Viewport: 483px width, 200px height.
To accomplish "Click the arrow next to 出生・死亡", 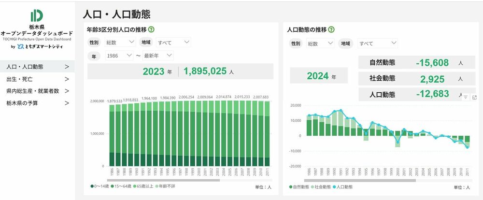I will point(67,79).
